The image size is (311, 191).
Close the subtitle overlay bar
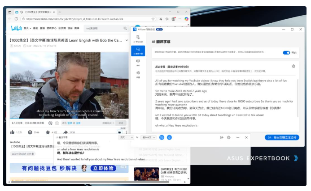(246, 137)
